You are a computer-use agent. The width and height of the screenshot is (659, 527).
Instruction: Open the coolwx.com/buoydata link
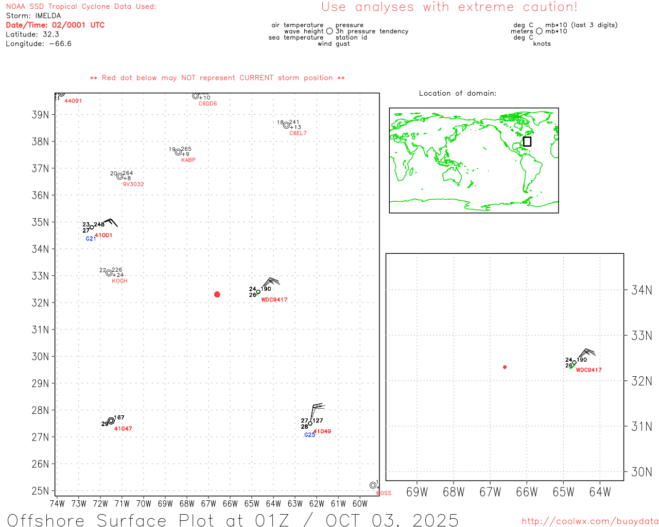point(590,521)
